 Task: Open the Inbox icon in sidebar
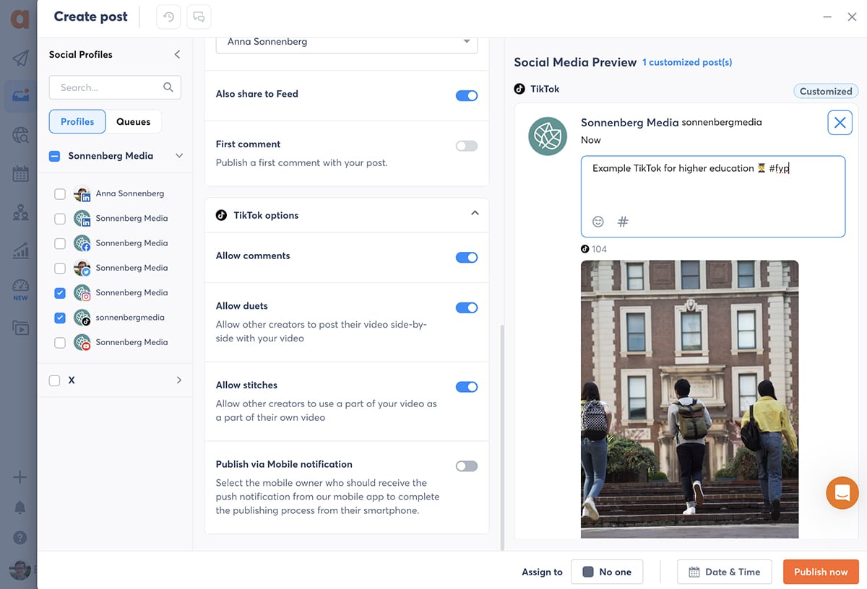tap(20, 96)
